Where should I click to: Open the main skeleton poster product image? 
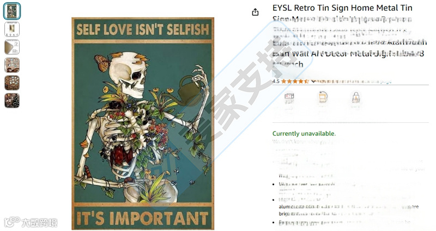tap(143, 124)
